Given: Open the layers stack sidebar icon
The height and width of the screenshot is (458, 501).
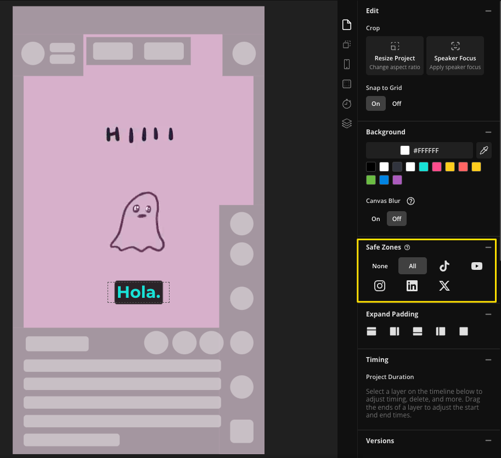Looking at the screenshot, I should [347, 123].
